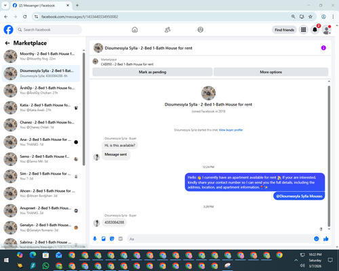This screenshot has height=271, width=339.
Task: Click the CA$950 listing info line
Action: tap(127, 64)
